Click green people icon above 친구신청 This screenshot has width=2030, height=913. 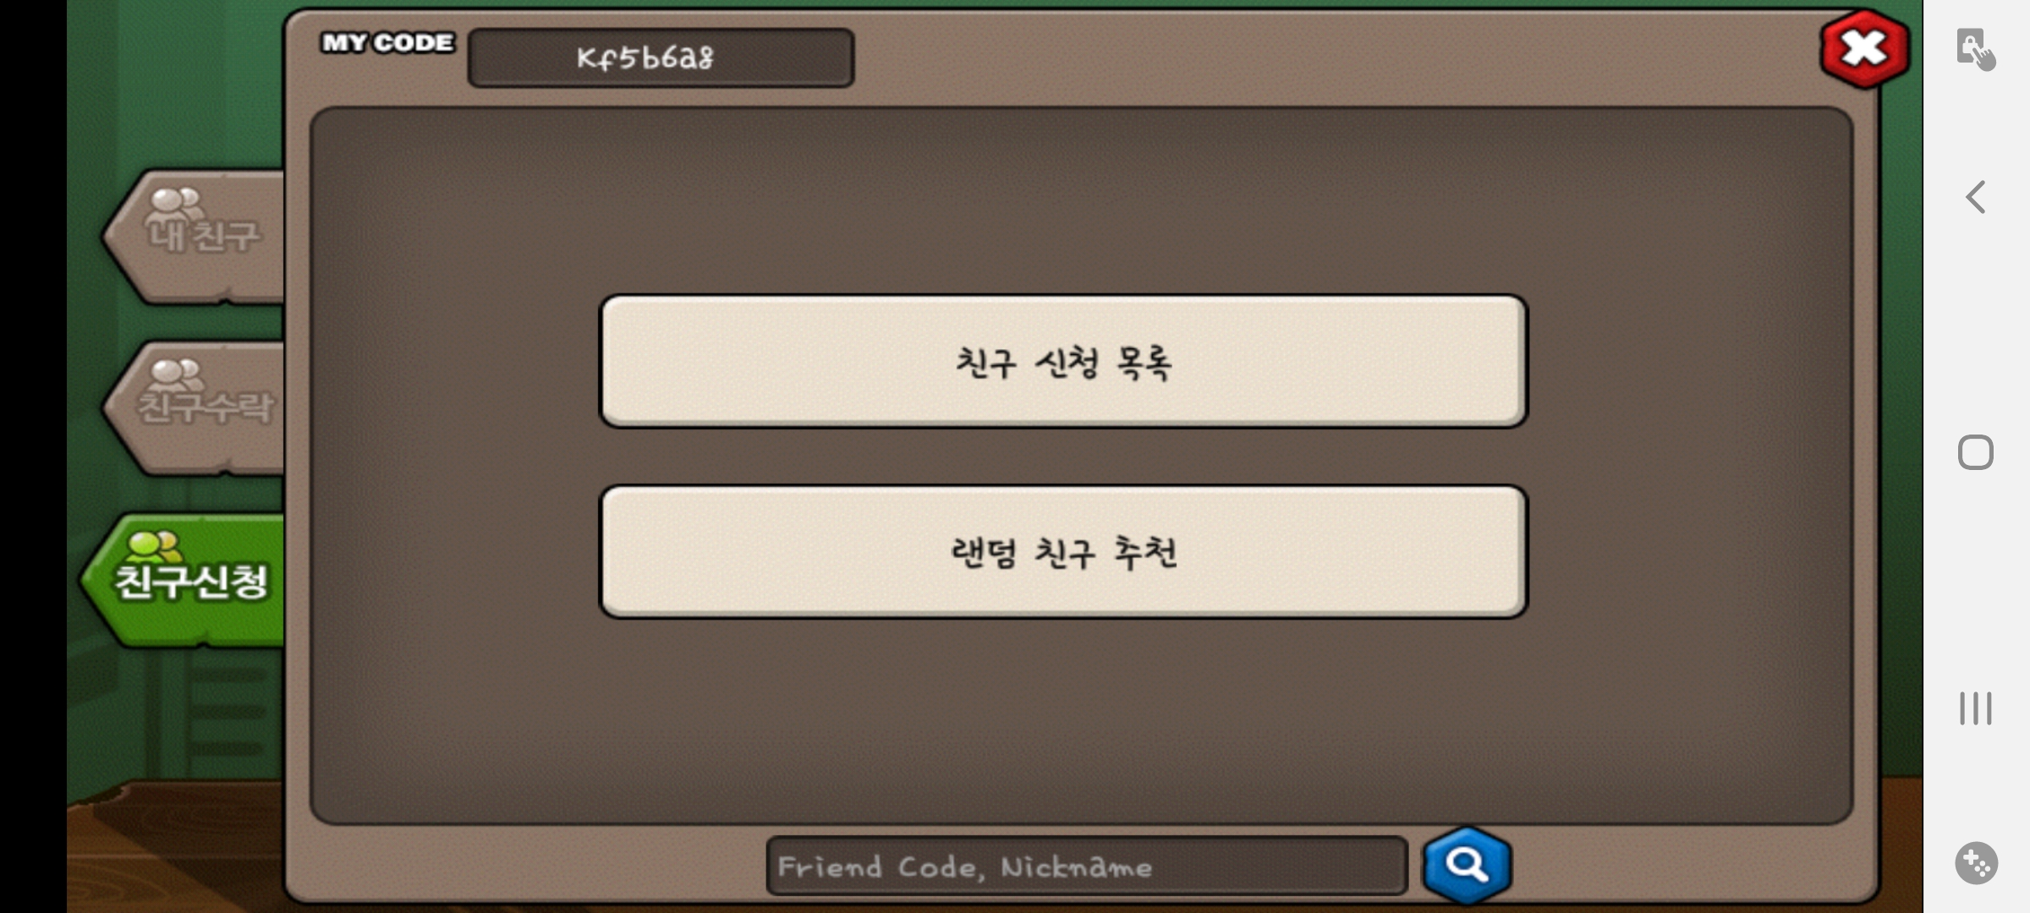coord(154,547)
